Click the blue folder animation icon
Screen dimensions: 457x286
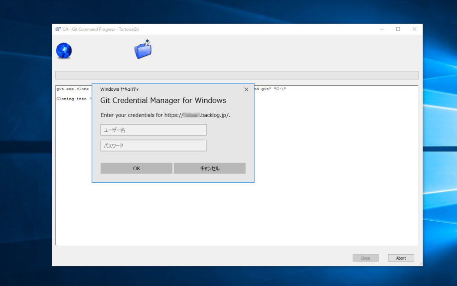coord(143,49)
